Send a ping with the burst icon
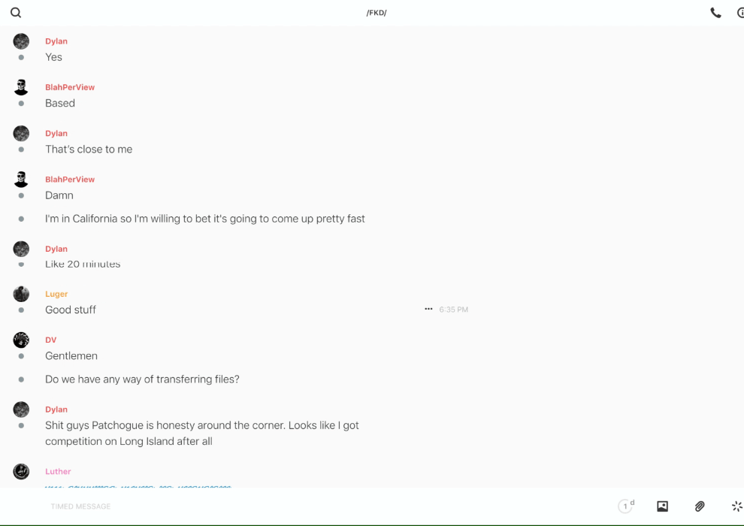Screen dimensions: 744x526 coord(736,506)
